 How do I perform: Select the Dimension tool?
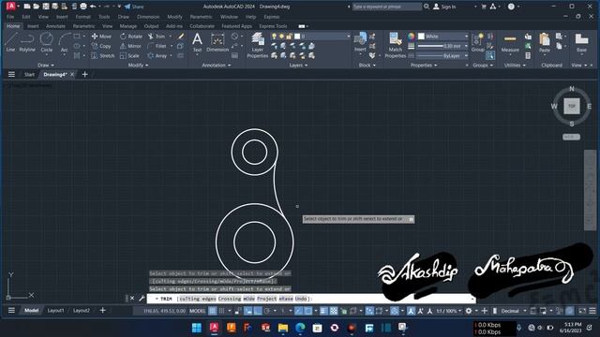pos(217,42)
